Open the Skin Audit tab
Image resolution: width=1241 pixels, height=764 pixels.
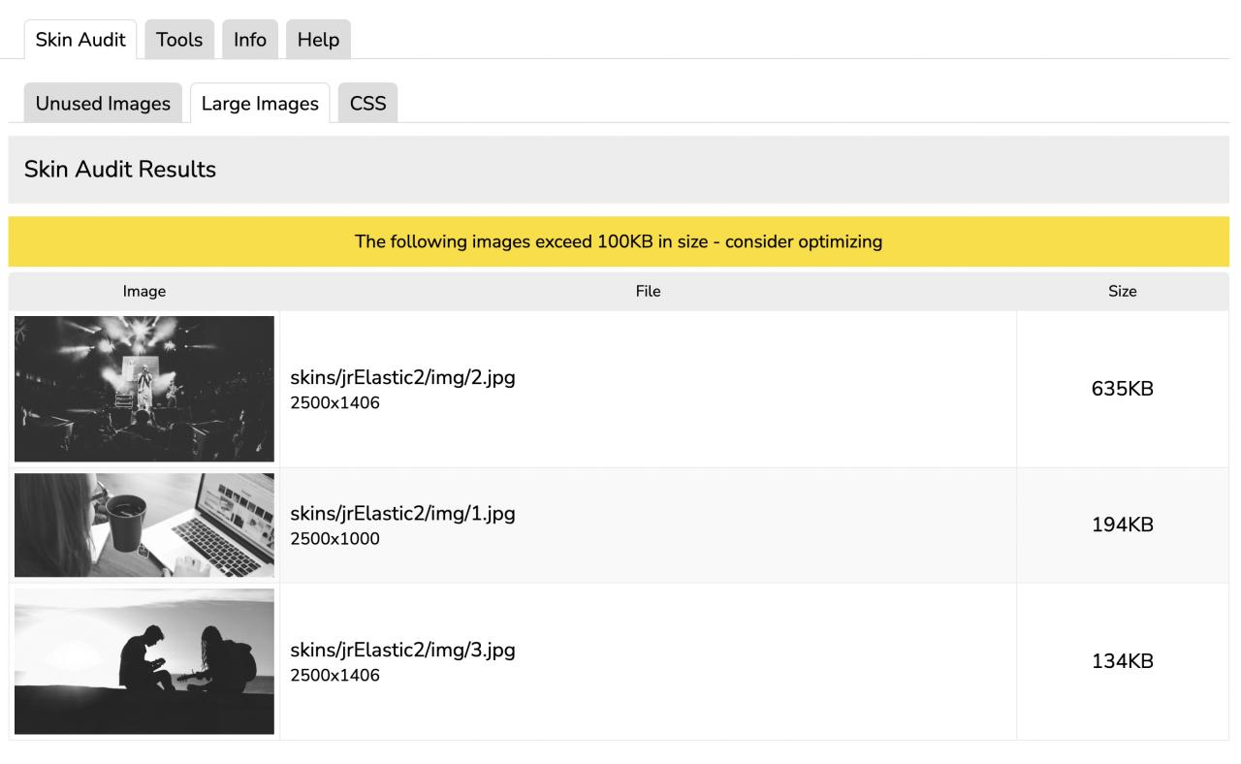click(x=80, y=40)
